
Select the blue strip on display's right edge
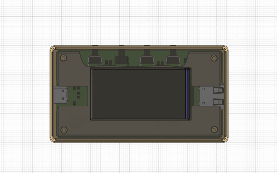click(x=187, y=94)
